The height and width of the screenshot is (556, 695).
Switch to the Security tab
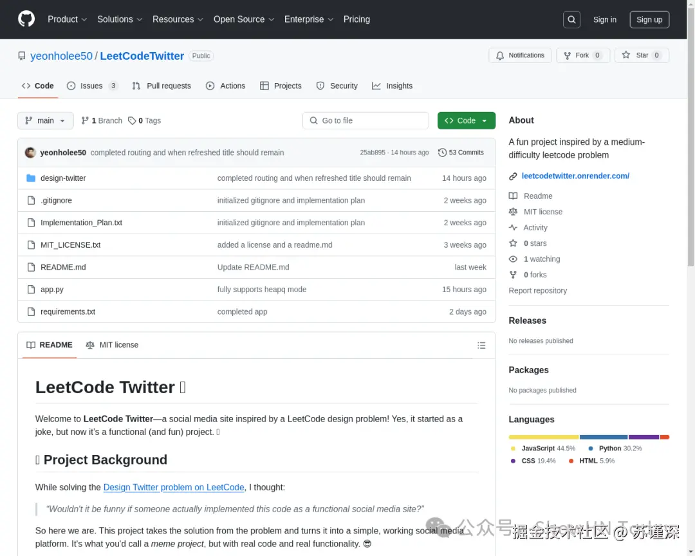(337, 86)
